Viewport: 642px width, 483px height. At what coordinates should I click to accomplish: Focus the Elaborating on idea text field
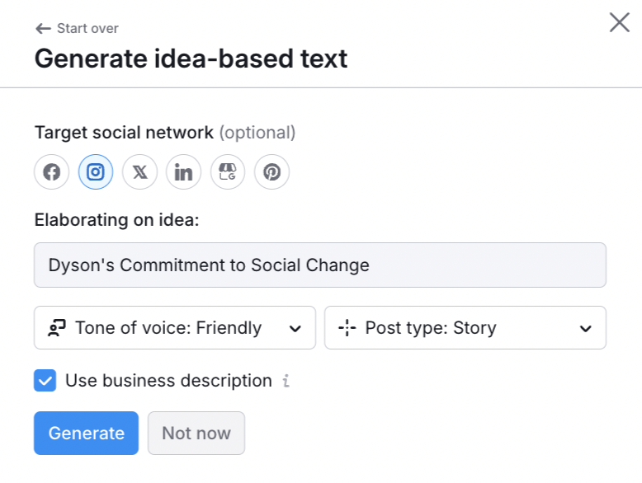pyautogui.click(x=320, y=265)
